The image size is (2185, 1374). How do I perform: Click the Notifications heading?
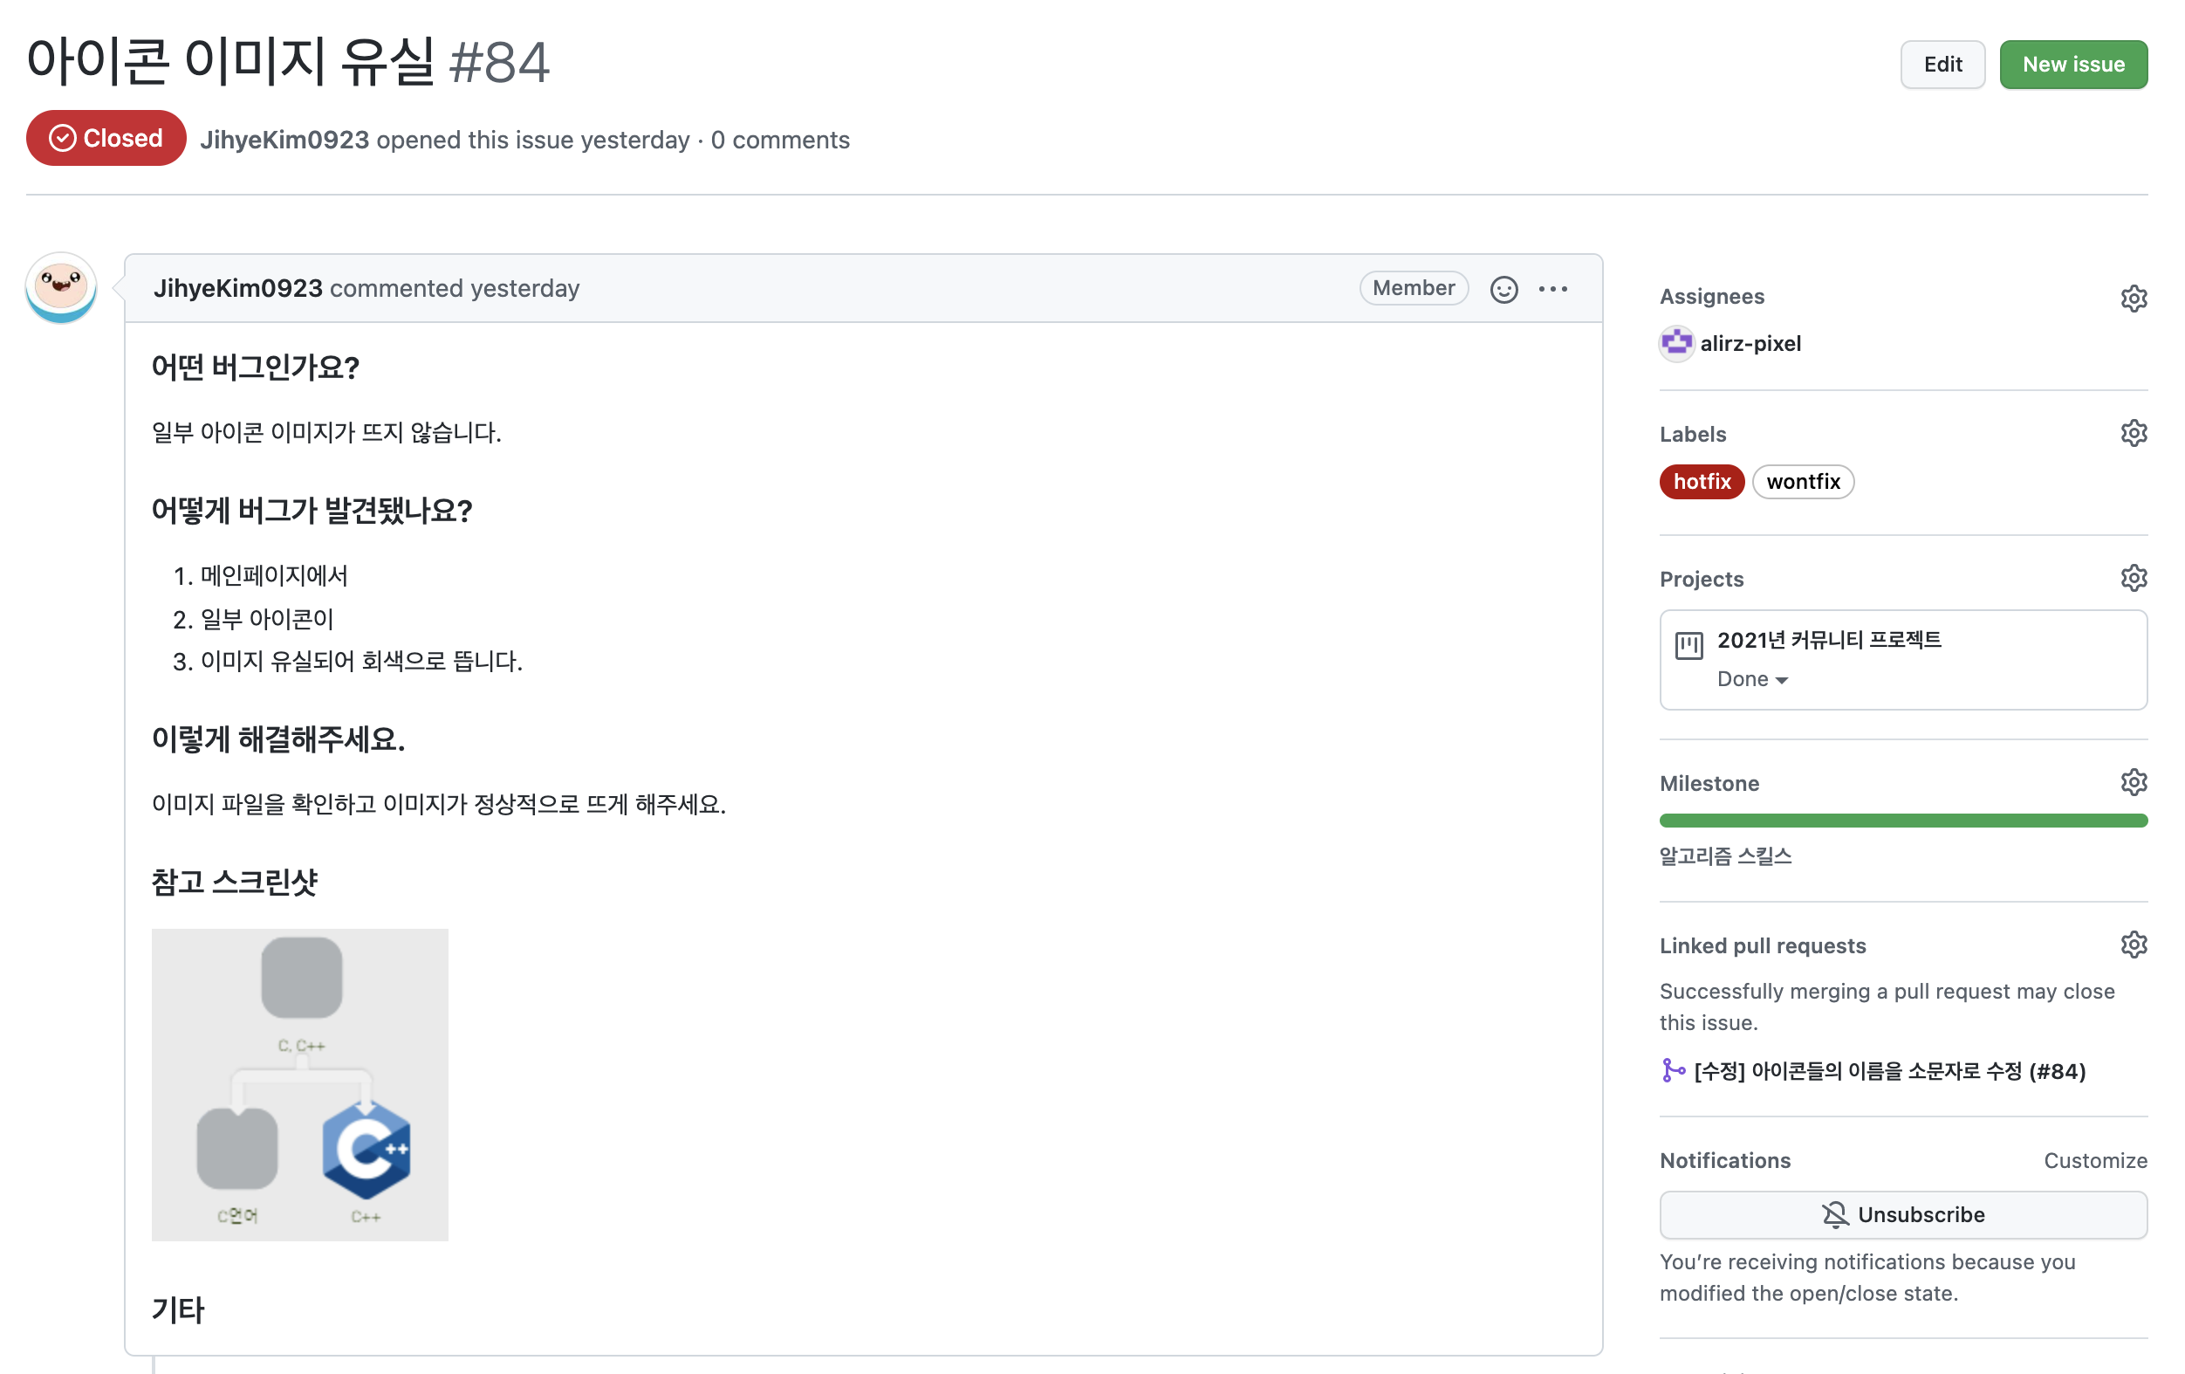(x=1725, y=1161)
